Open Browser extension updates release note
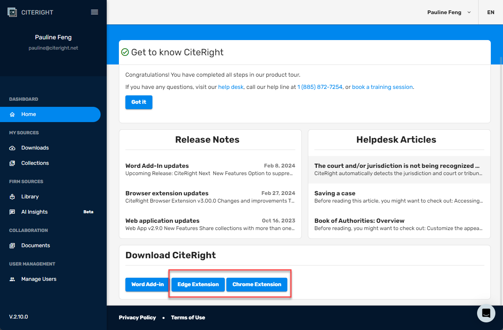 click(x=210, y=197)
